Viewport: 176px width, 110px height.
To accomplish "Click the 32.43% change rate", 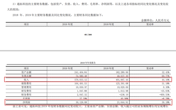I will point(165,72).
